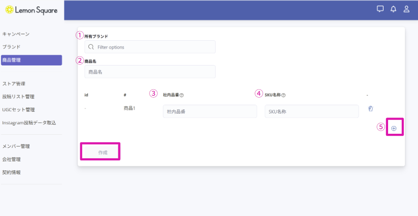Add a product row with plus icon
This screenshot has width=418, height=216.
tap(394, 128)
